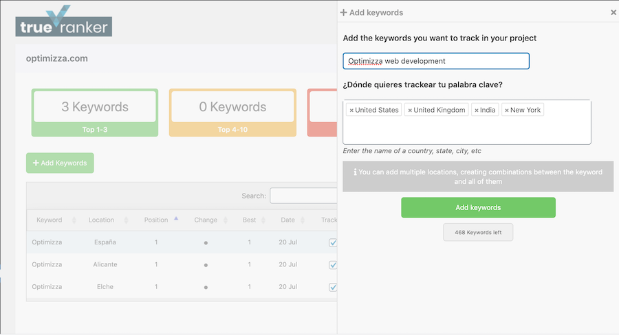Toggle tracking checkbox for España row

[x=333, y=243]
